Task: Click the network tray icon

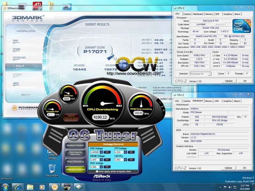Action: tap(235, 187)
